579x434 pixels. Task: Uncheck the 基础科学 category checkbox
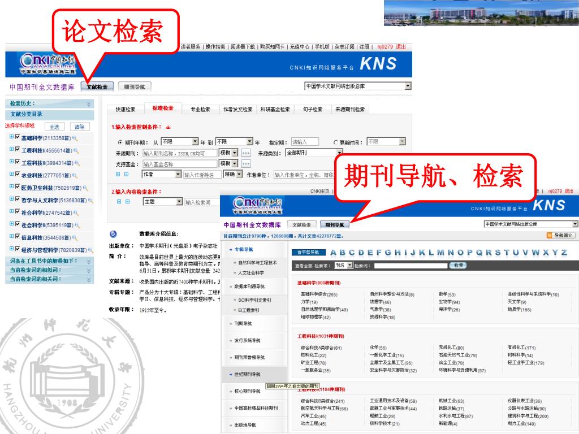[18, 137]
